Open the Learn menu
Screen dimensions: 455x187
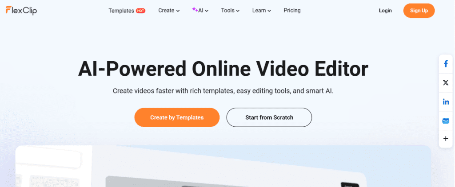click(x=261, y=11)
